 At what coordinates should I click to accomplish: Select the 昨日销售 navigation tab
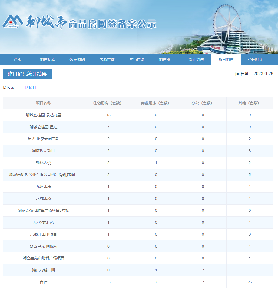(226, 60)
